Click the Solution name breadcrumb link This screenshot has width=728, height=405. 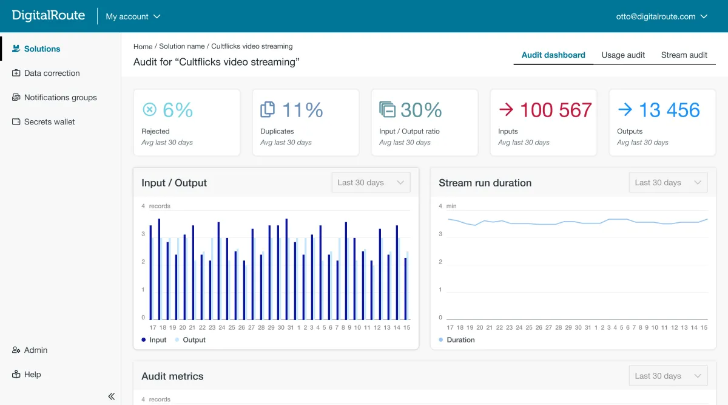point(181,46)
